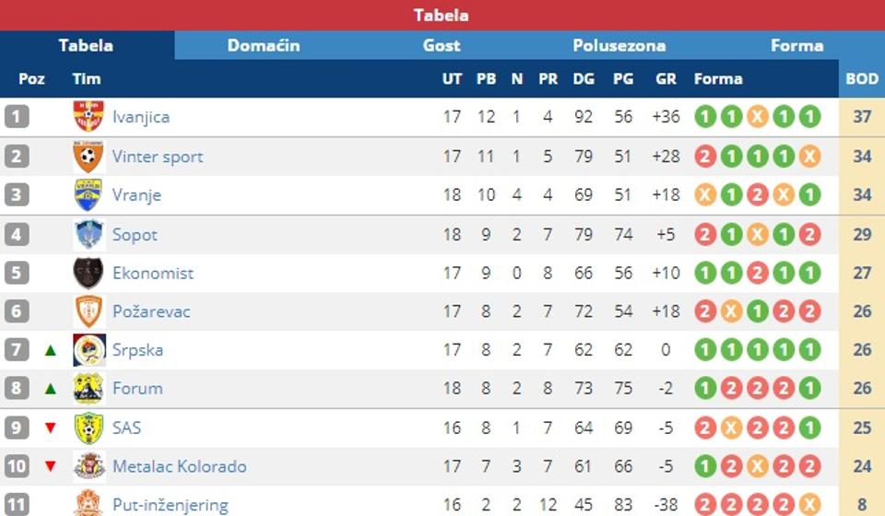Click Ivanjica's yellow X draw form badge
The height and width of the screenshot is (516, 885).
tap(757, 117)
